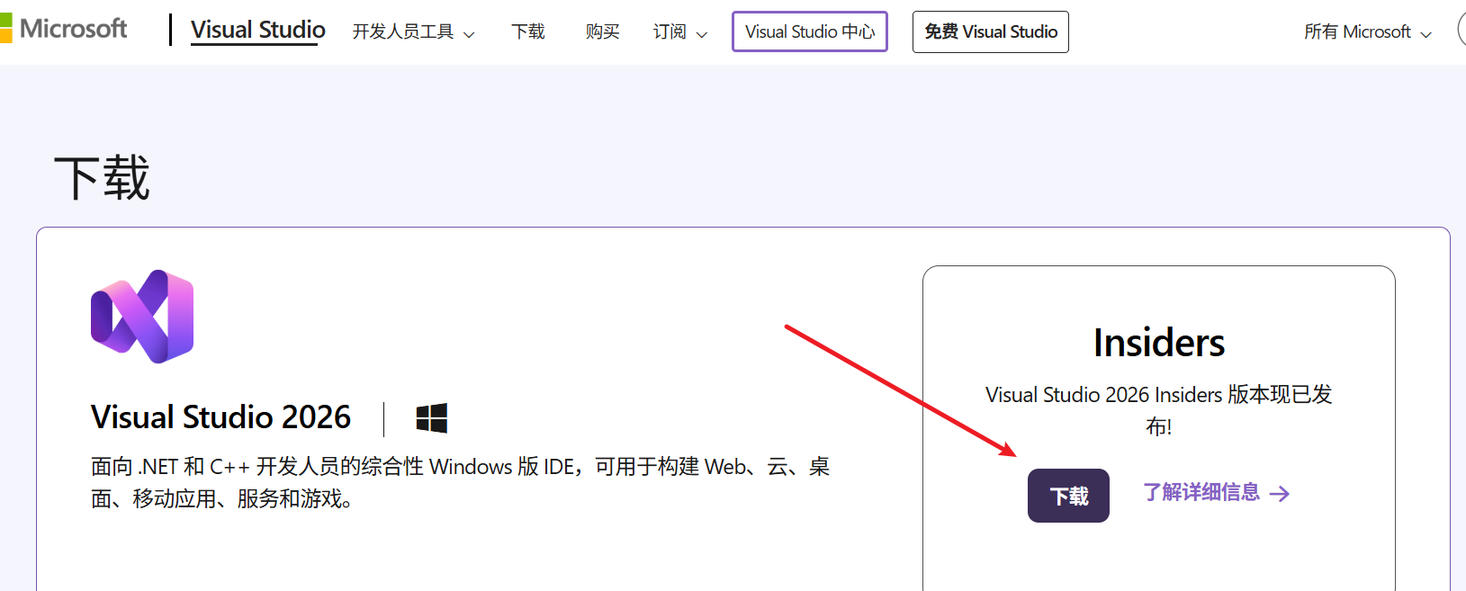The width and height of the screenshot is (1466, 591).
Task: Click the Microsoft logo
Action: pyautogui.click(x=64, y=29)
